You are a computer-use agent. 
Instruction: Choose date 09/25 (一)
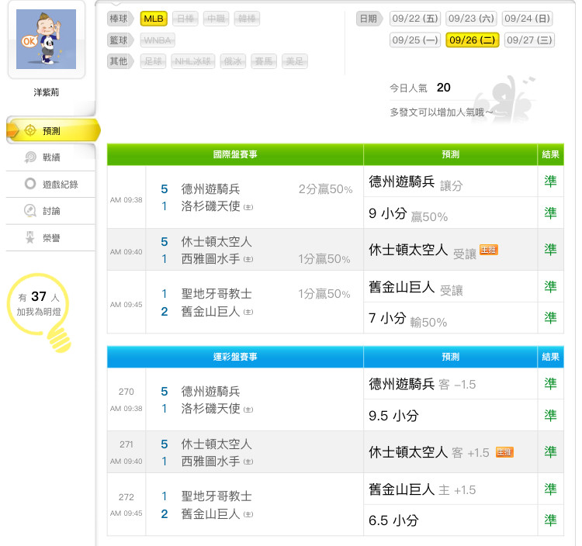coord(415,40)
